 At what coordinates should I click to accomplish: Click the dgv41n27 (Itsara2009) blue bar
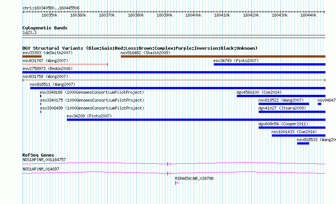292,112
